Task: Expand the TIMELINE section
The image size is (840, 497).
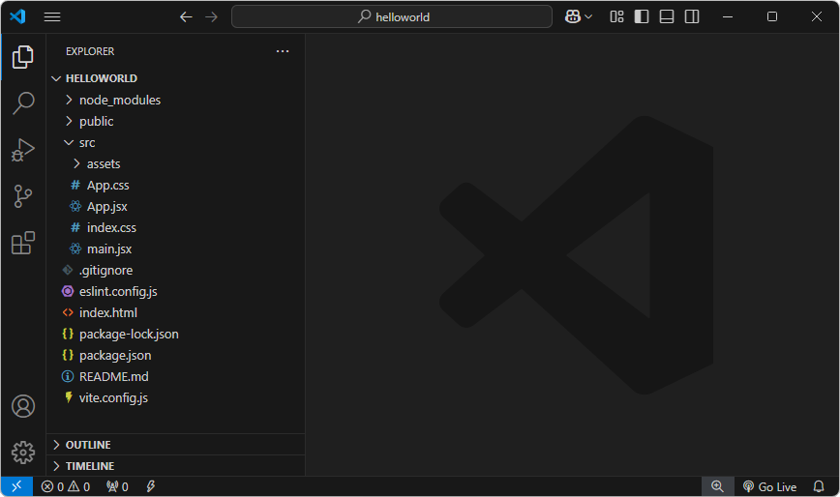Action: tap(176, 466)
